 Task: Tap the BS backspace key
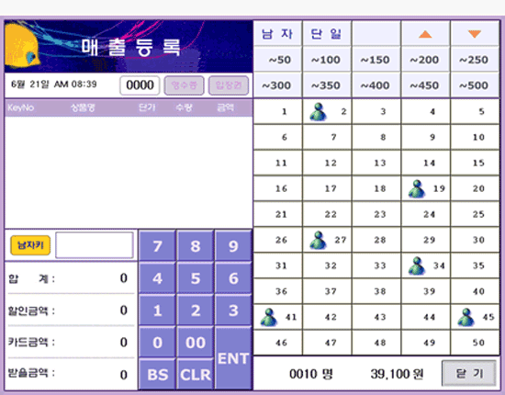click(x=157, y=374)
